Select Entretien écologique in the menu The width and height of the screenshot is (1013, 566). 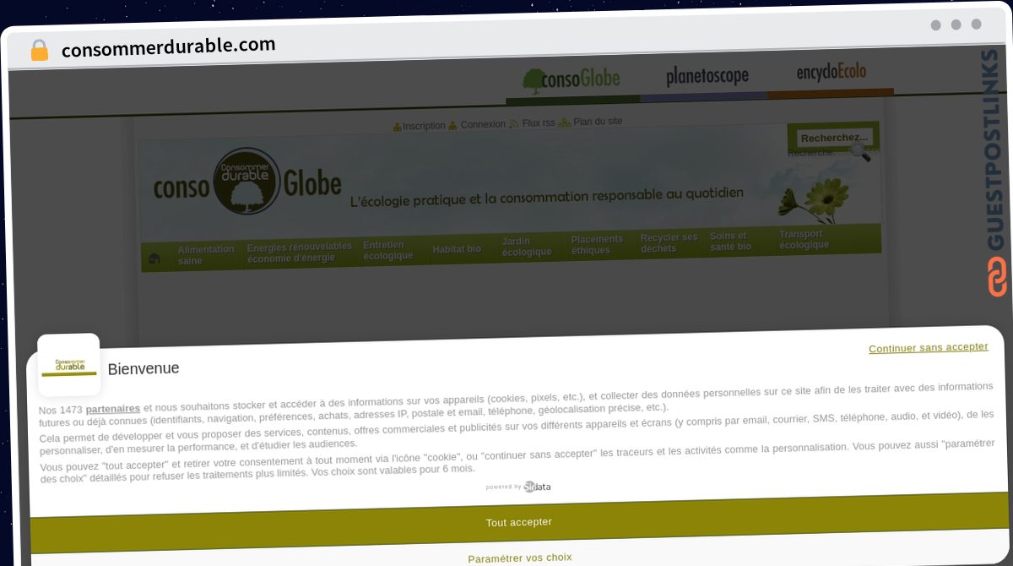(388, 251)
